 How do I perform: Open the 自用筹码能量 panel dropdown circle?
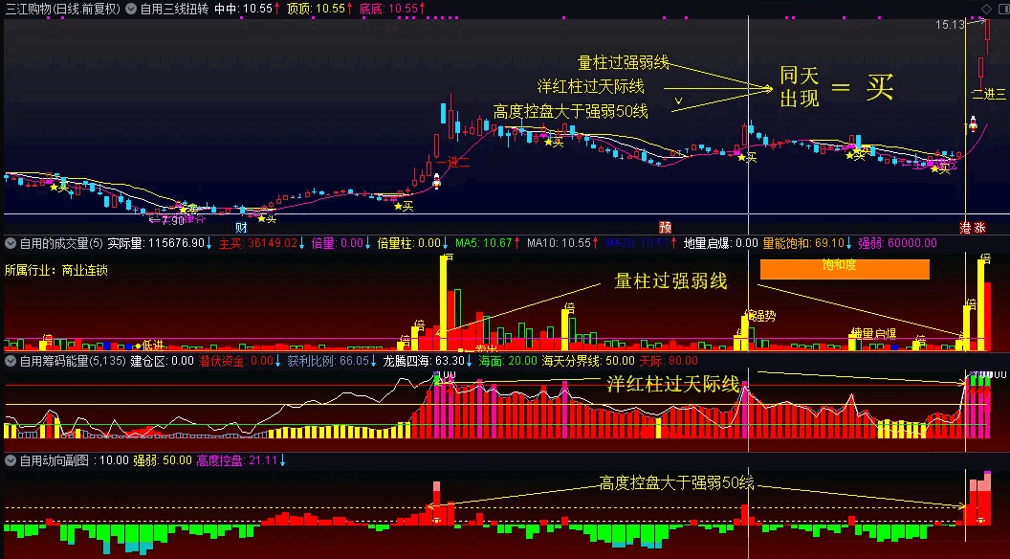(11, 361)
